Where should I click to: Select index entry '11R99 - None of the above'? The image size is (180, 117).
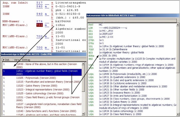pyautogui.click(x=42, y=66)
